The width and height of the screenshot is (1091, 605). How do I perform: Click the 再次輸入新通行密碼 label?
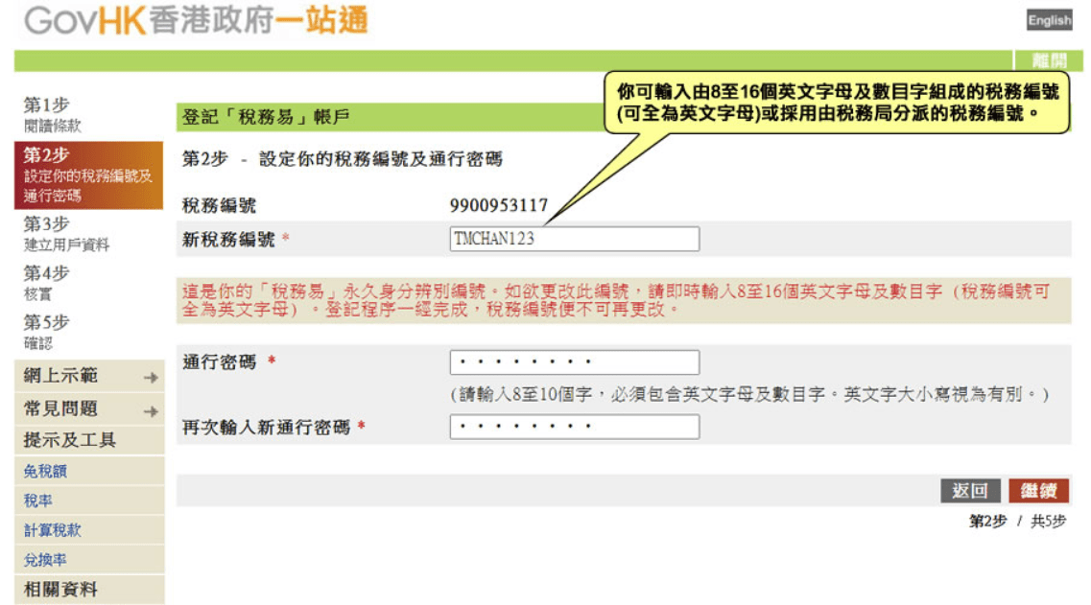(266, 427)
